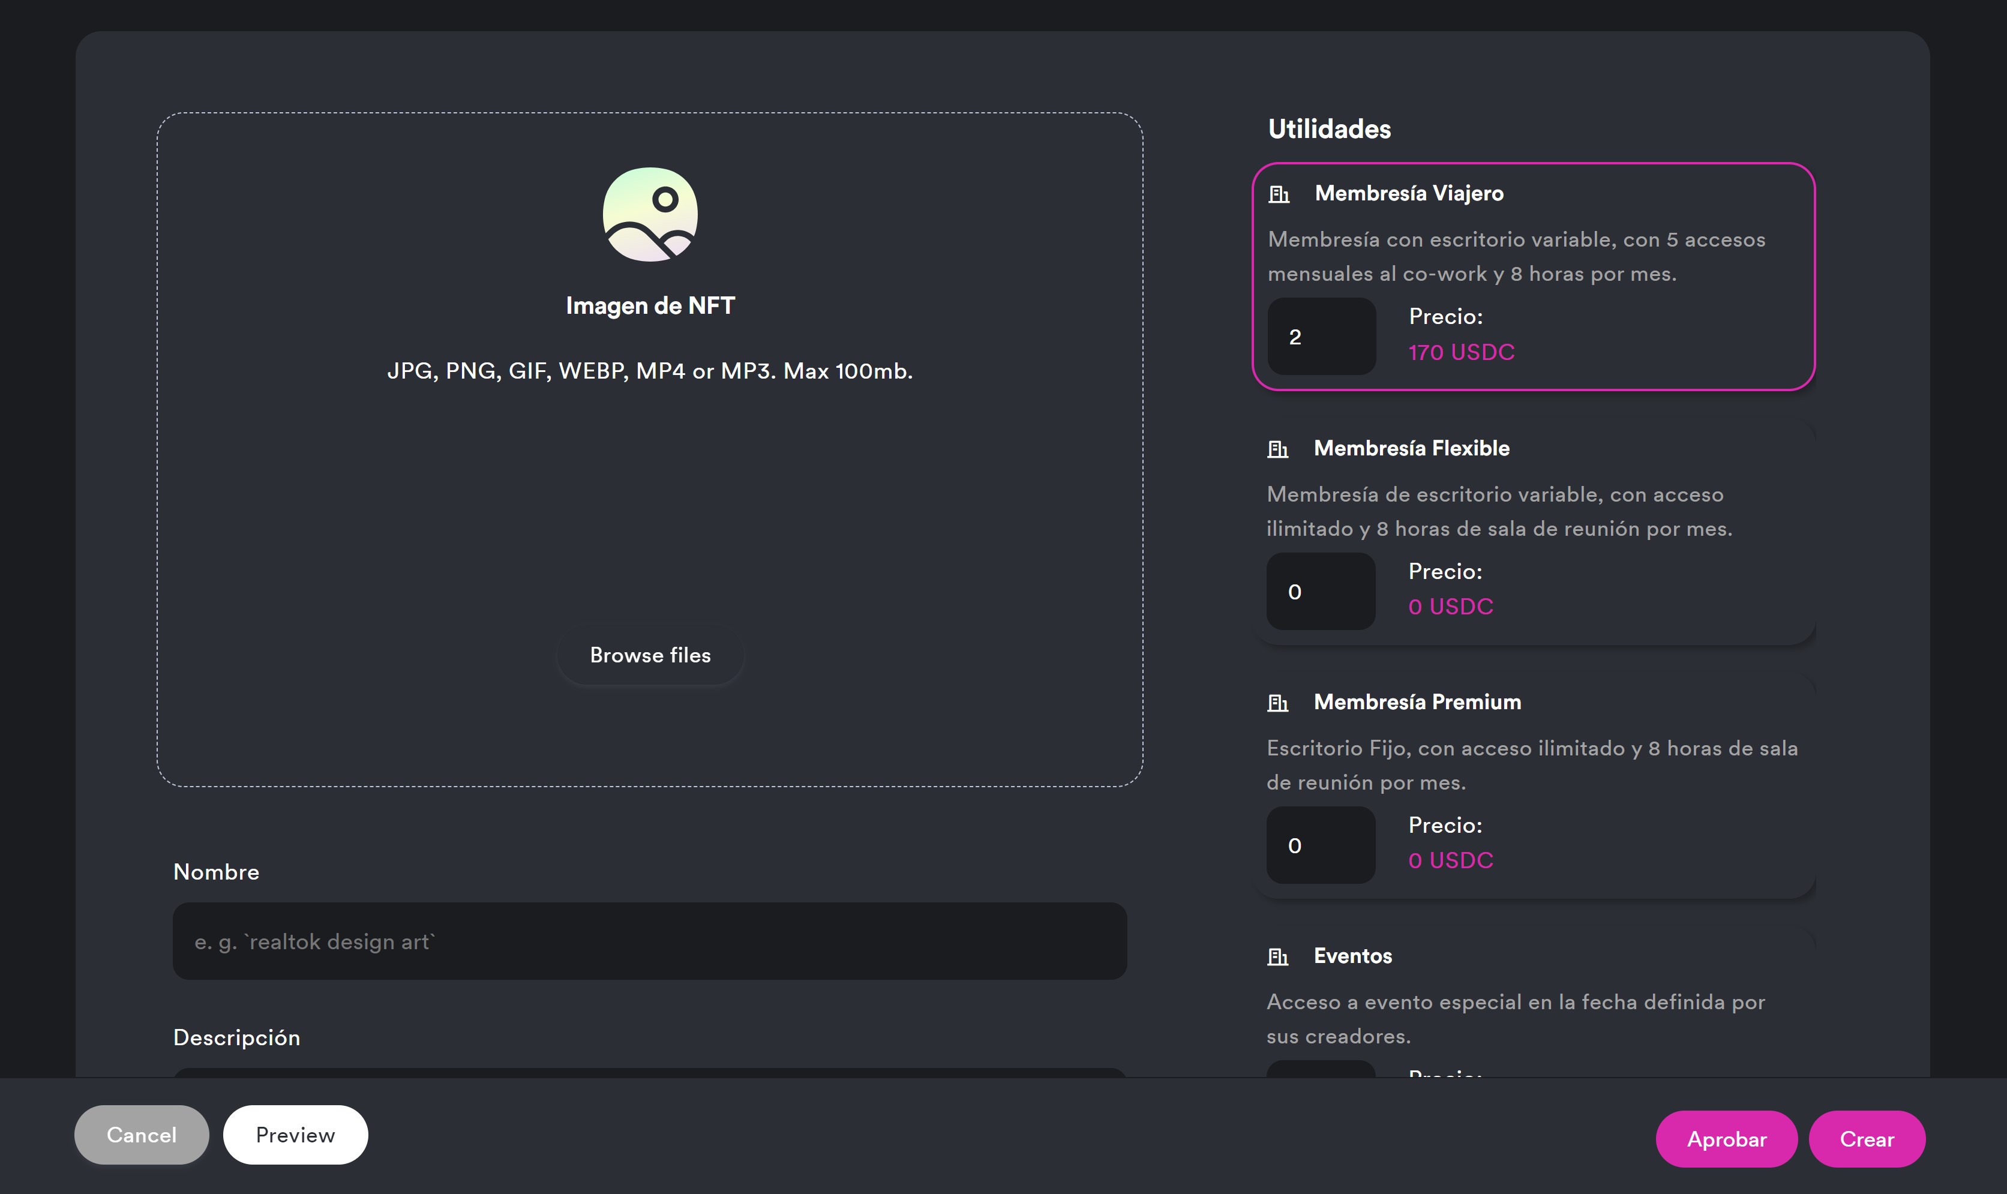This screenshot has height=1194, width=2007.
Task: Click the Aprobar button
Action: (x=1726, y=1138)
